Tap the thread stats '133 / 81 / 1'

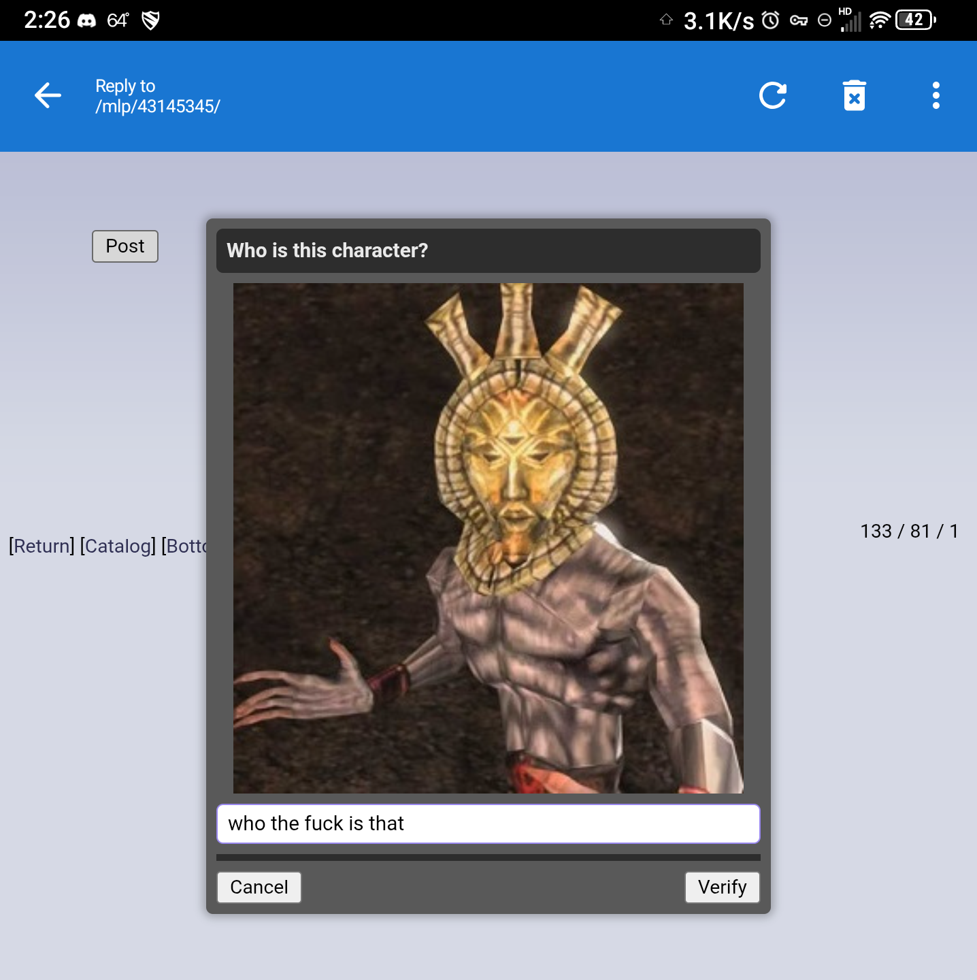(x=910, y=531)
